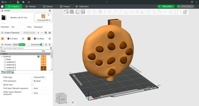The height and width of the screenshot is (106, 199).
Task: Click the Print plate button
Action: coord(187,7)
